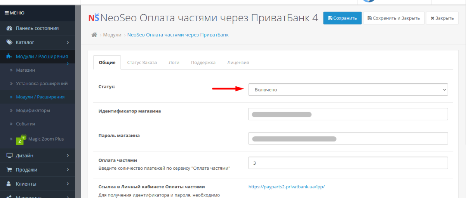Click the Magic Zoom Plus green icon
The image size is (466, 198).
(21, 139)
